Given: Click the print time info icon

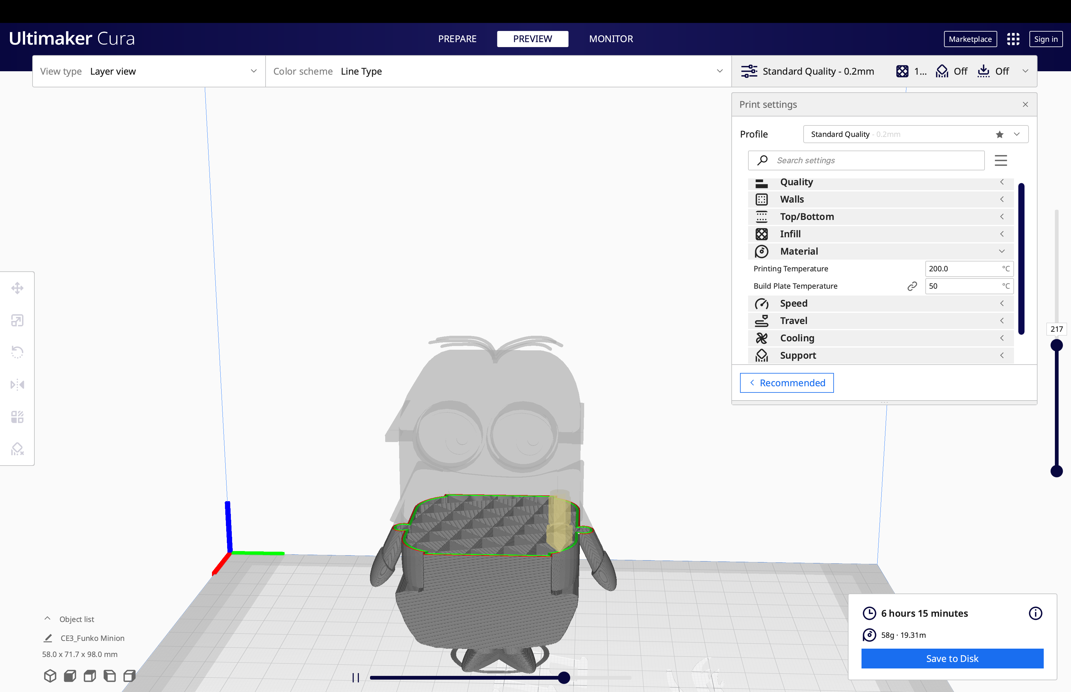Looking at the screenshot, I should pyautogui.click(x=1035, y=613).
